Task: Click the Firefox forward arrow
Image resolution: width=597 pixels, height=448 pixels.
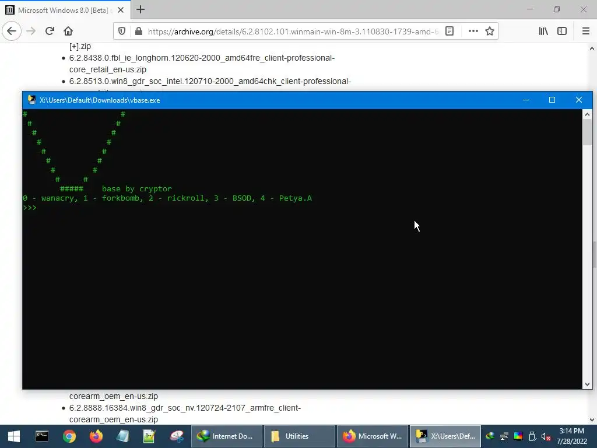Action: (x=31, y=31)
